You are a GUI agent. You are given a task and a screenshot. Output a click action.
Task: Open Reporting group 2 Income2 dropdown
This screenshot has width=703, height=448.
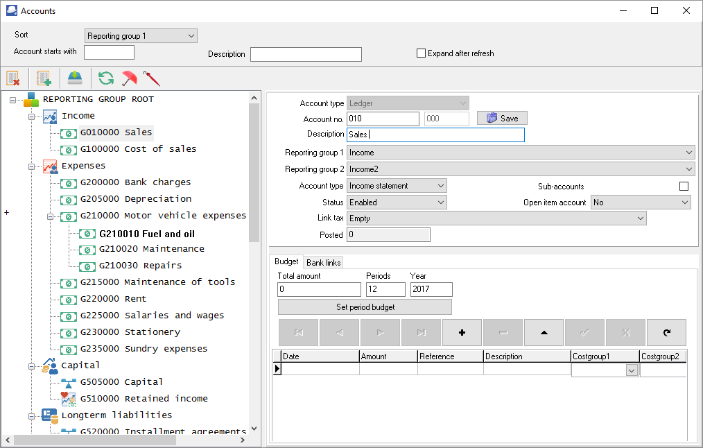click(521, 169)
